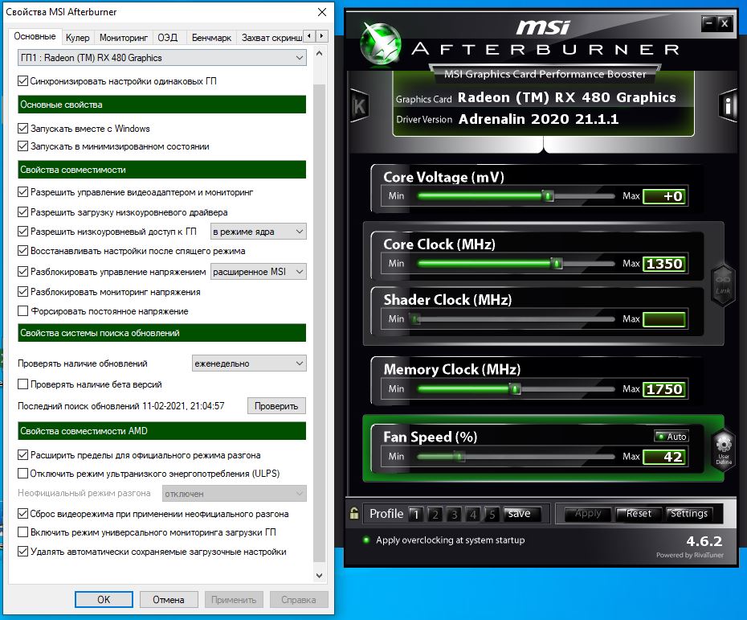Click the profile save button

click(521, 513)
